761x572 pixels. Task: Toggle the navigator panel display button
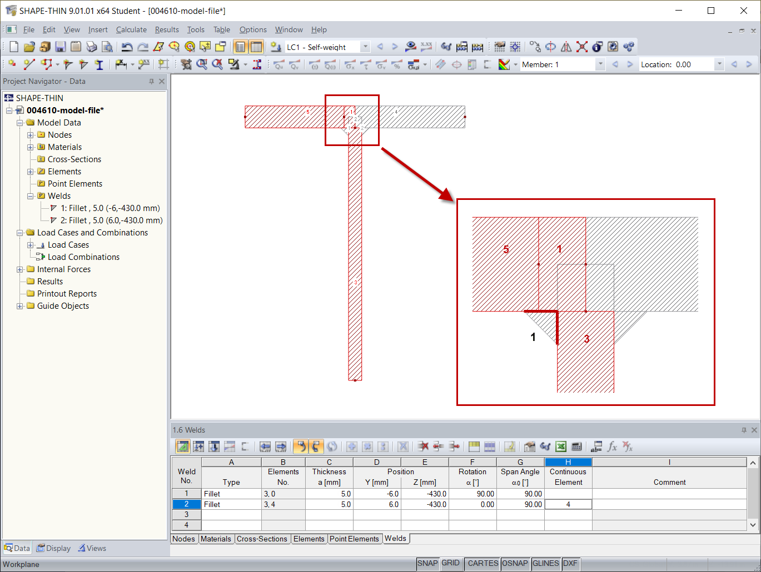click(x=240, y=47)
